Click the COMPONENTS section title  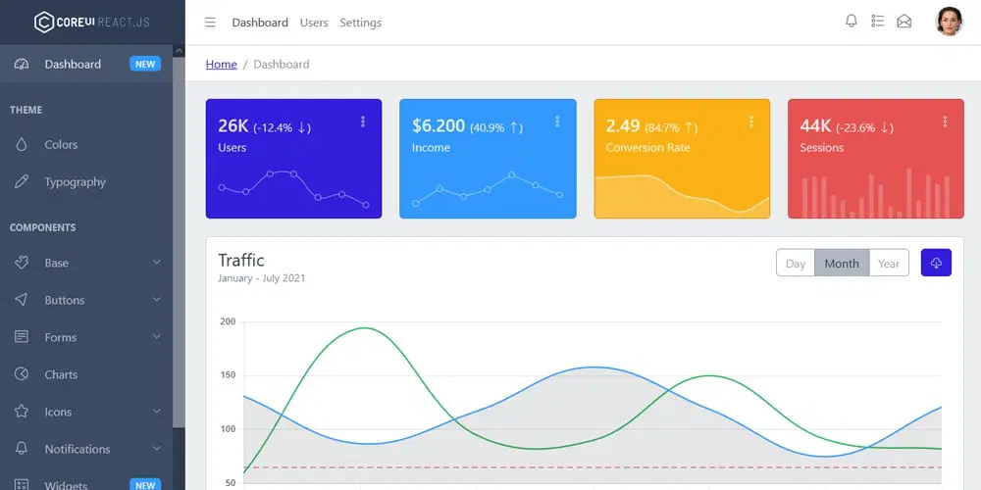[x=42, y=227]
